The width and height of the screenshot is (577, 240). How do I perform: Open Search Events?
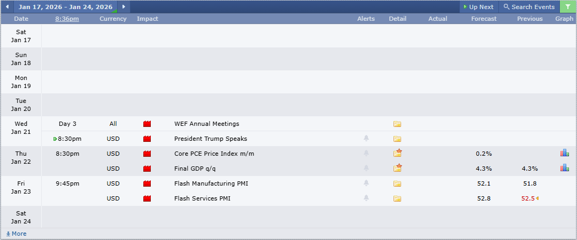(x=529, y=7)
